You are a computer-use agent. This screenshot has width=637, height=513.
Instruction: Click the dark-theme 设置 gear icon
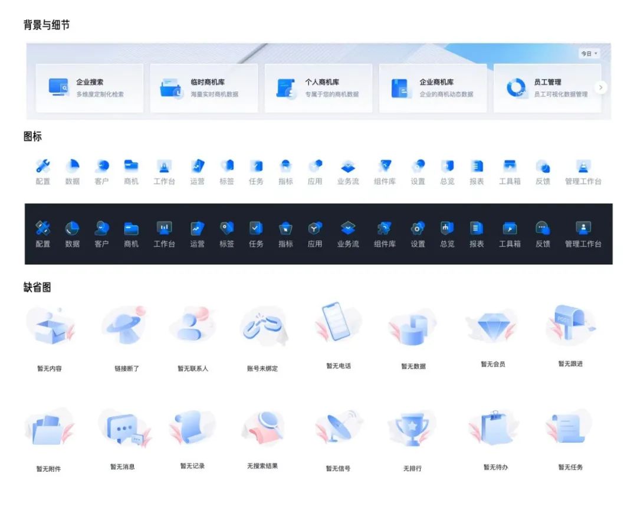tap(418, 228)
